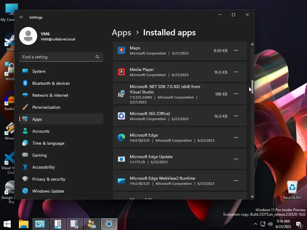Image resolution: width=307 pixels, height=230 pixels.
Task: Click the apps list scrollbar thumb
Action: pyautogui.click(x=252, y=87)
